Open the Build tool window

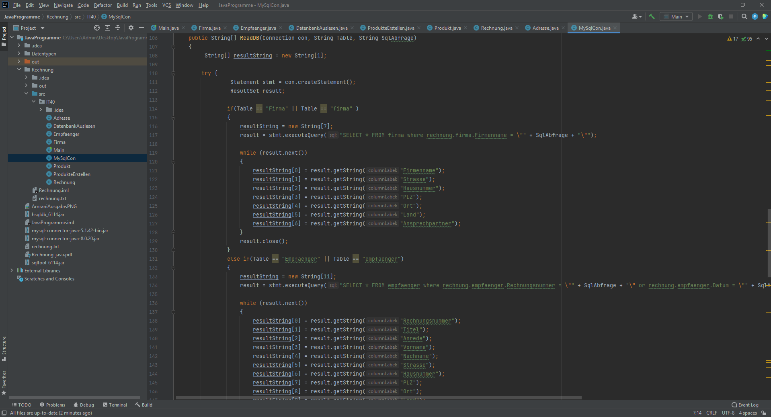pyautogui.click(x=144, y=405)
